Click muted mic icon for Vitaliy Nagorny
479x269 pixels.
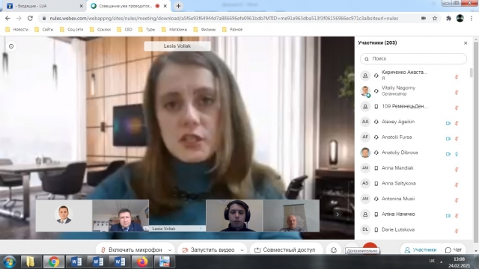click(x=457, y=93)
